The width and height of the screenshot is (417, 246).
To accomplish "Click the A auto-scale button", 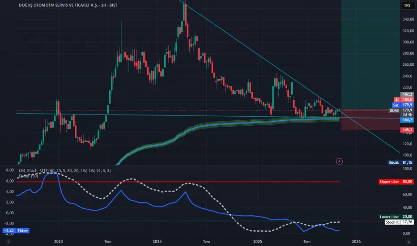I will [x=408, y=242].
